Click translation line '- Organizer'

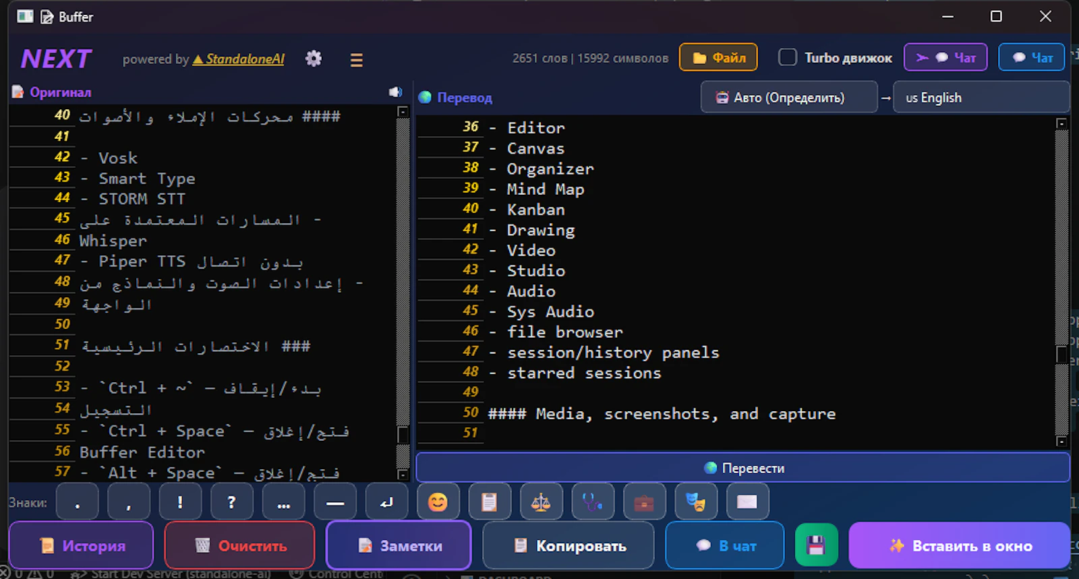[541, 169]
